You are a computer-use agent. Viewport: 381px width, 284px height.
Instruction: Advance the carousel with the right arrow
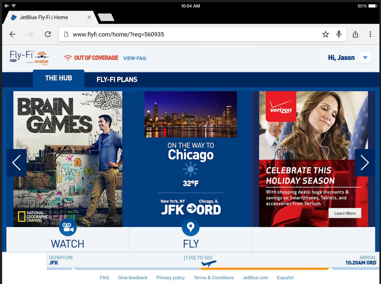click(x=365, y=162)
